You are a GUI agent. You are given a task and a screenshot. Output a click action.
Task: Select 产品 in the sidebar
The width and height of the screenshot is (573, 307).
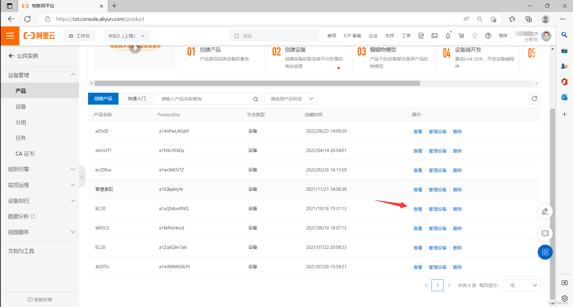coord(40,91)
